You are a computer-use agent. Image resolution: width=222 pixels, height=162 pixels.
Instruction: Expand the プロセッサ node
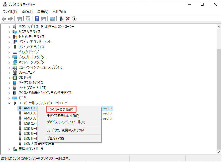[9, 78]
